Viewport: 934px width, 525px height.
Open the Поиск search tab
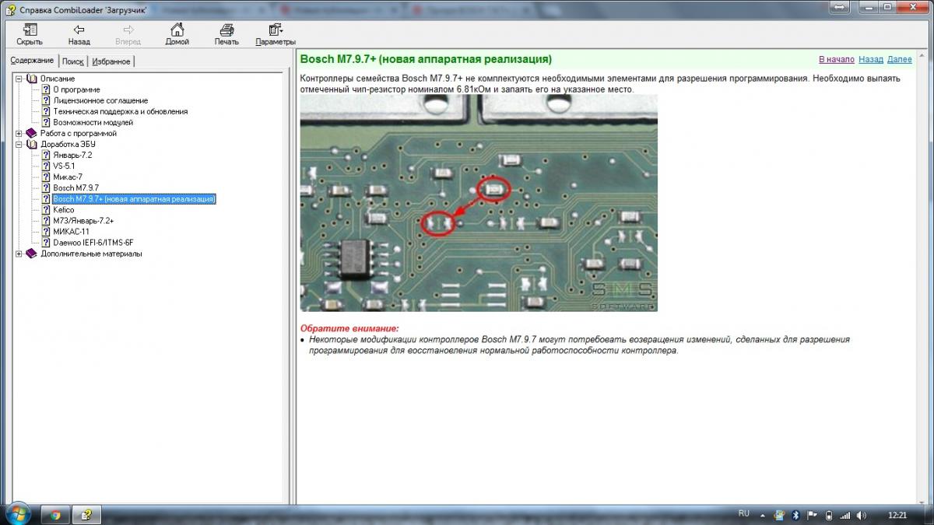(72, 61)
